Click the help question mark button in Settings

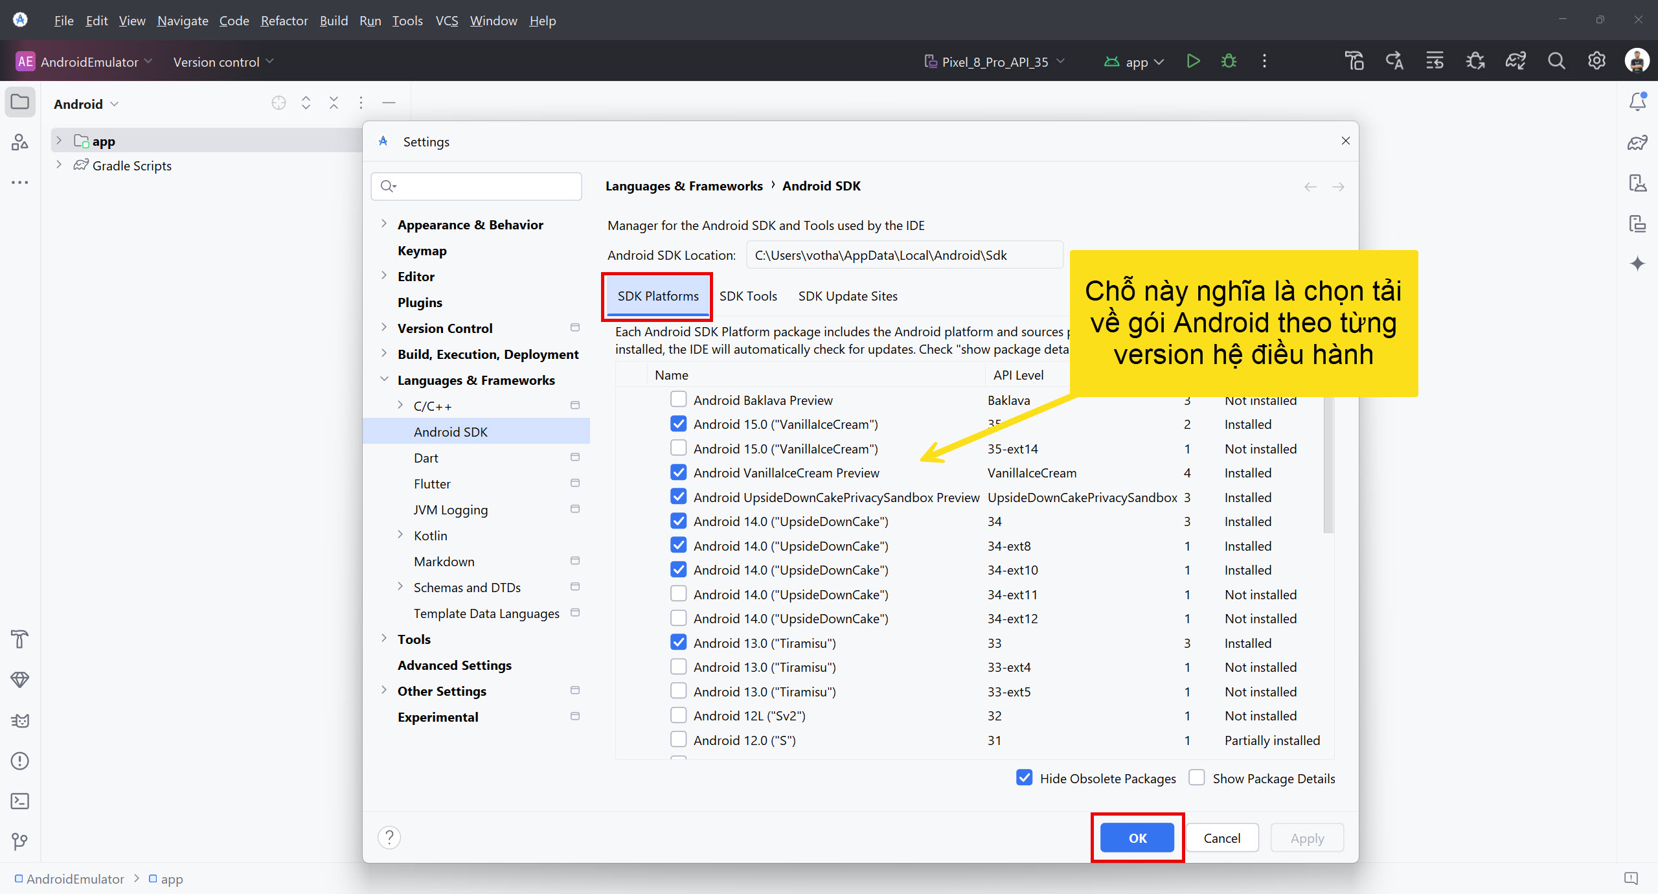point(389,838)
